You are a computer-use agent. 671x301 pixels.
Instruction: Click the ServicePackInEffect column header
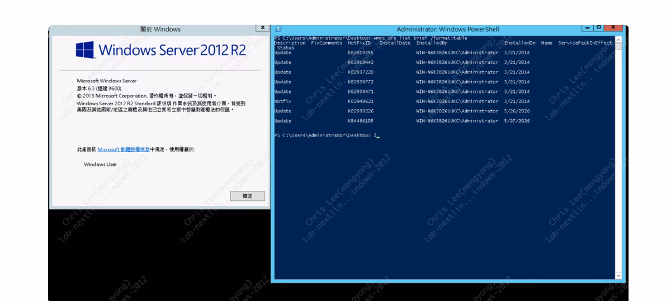coord(585,43)
